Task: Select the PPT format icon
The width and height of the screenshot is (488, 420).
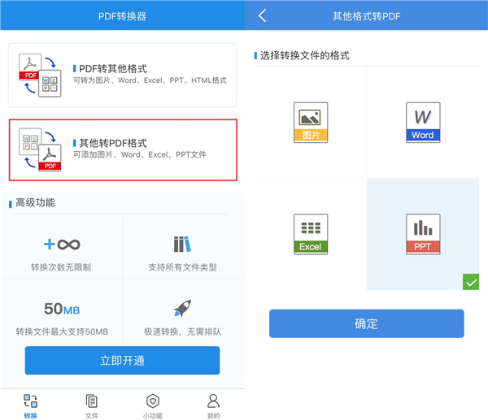Action: pos(423,234)
